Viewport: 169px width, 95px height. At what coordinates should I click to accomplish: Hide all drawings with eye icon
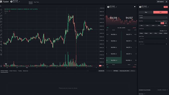pyautogui.click(x=1, y=50)
